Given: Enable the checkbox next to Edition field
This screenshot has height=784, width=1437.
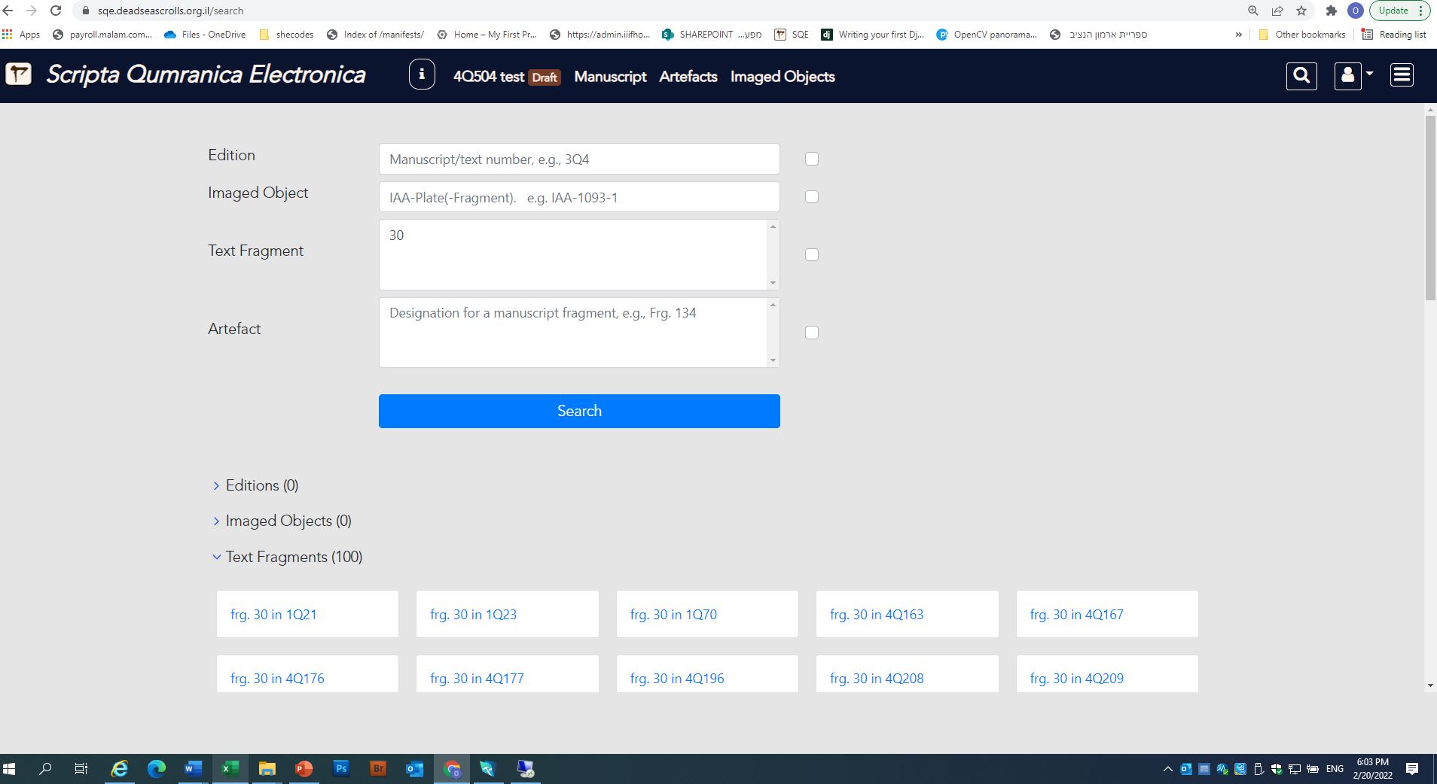Looking at the screenshot, I should click(811, 158).
